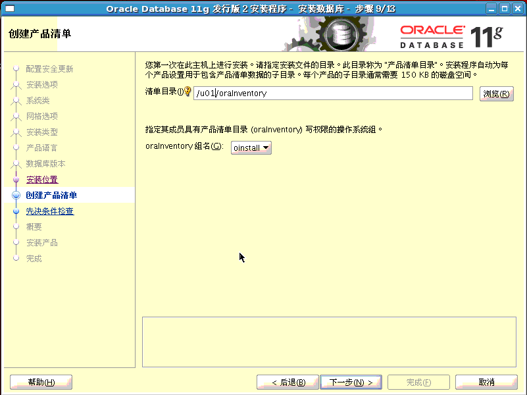527x395 pixels.
Task: Jump to 安装位置 step link
Action: [42, 180]
